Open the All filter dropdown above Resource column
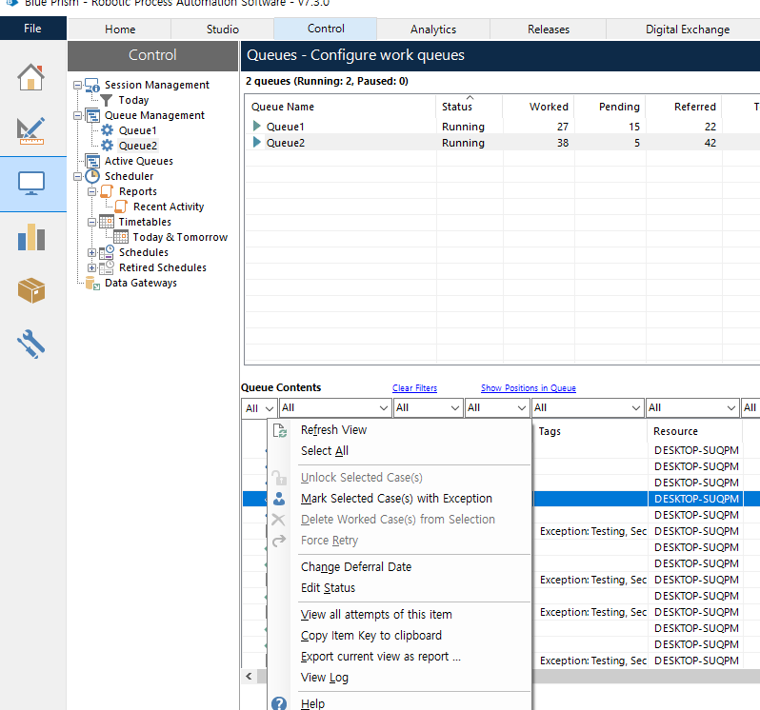Viewport: 760px width, 710px height. [x=692, y=407]
